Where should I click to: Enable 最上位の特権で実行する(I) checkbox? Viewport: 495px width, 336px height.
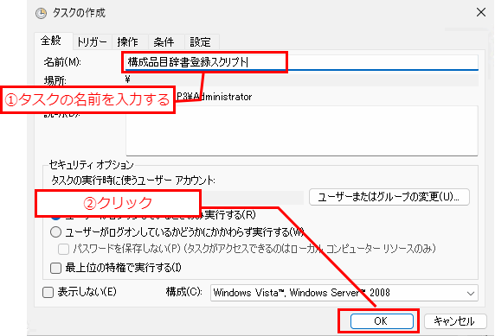[x=56, y=269]
